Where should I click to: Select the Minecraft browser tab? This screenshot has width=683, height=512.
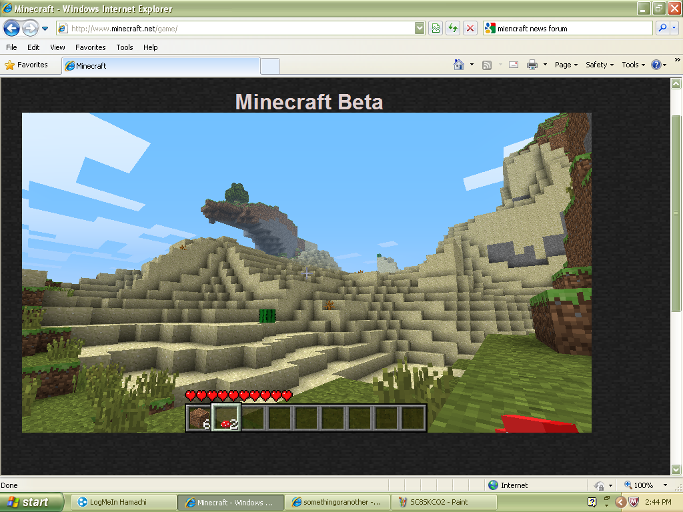point(161,66)
